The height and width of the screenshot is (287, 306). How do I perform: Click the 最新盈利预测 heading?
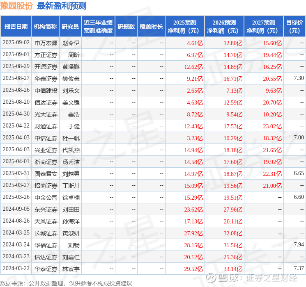pyautogui.click(x=62, y=6)
